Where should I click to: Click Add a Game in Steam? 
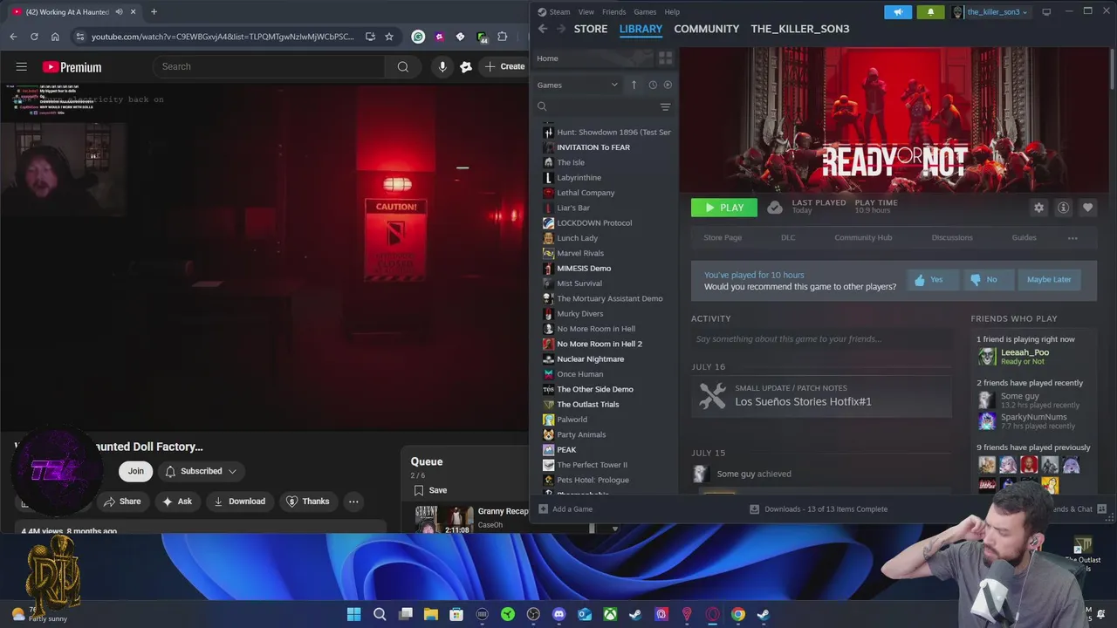565,509
